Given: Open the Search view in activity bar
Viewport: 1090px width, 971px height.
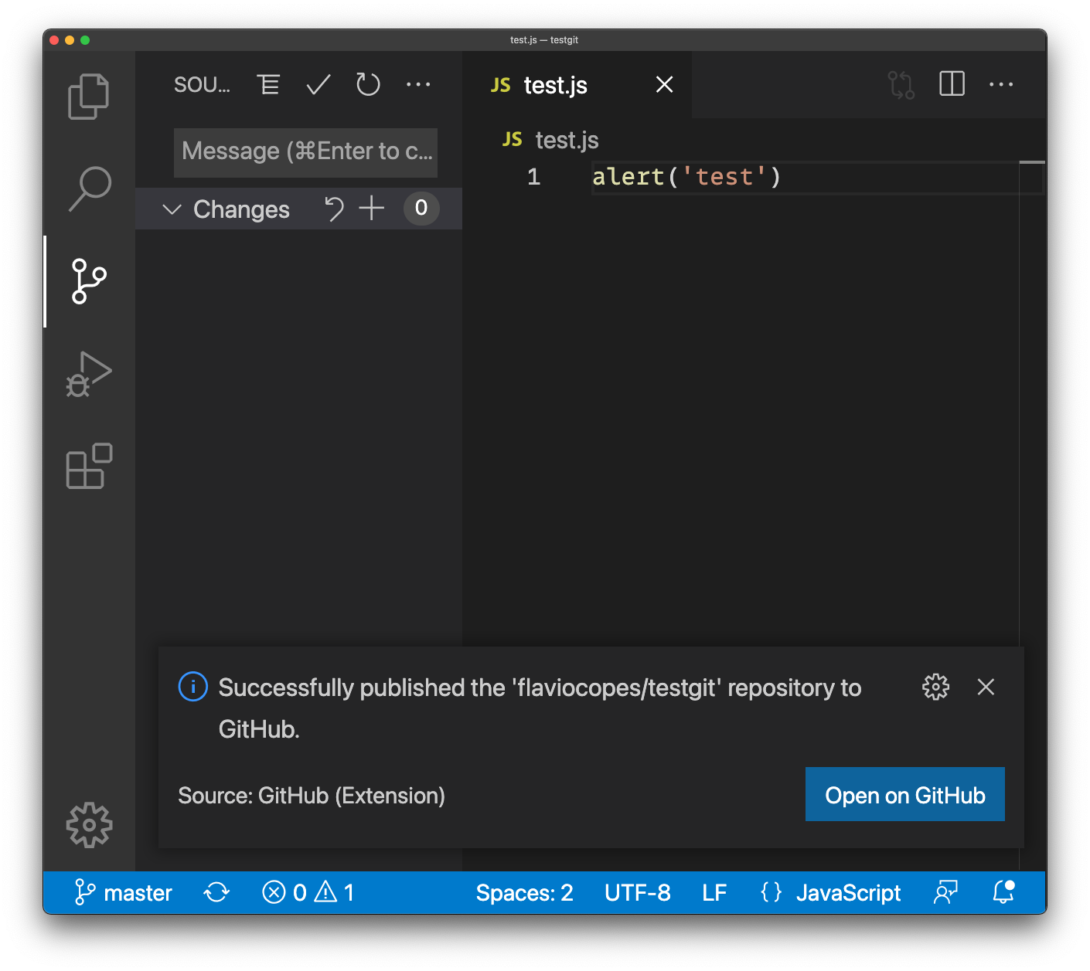Looking at the screenshot, I should click(89, 188).
